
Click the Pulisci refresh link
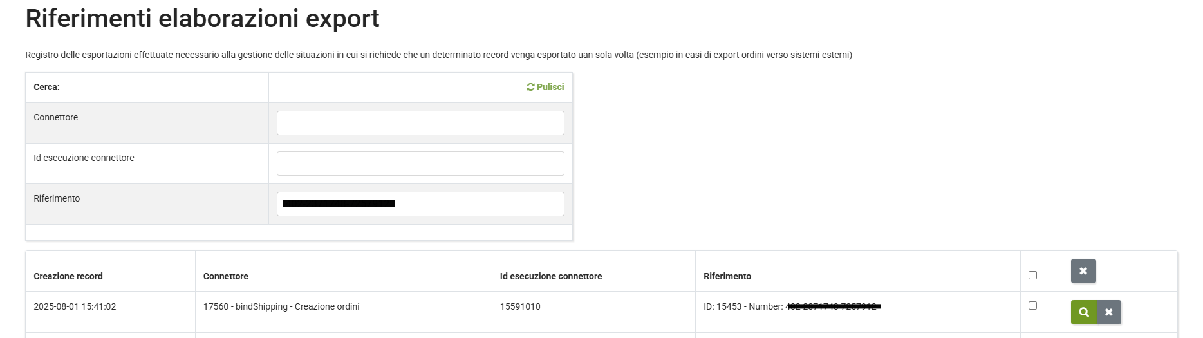pyautogui.click(x=545, y=87)
